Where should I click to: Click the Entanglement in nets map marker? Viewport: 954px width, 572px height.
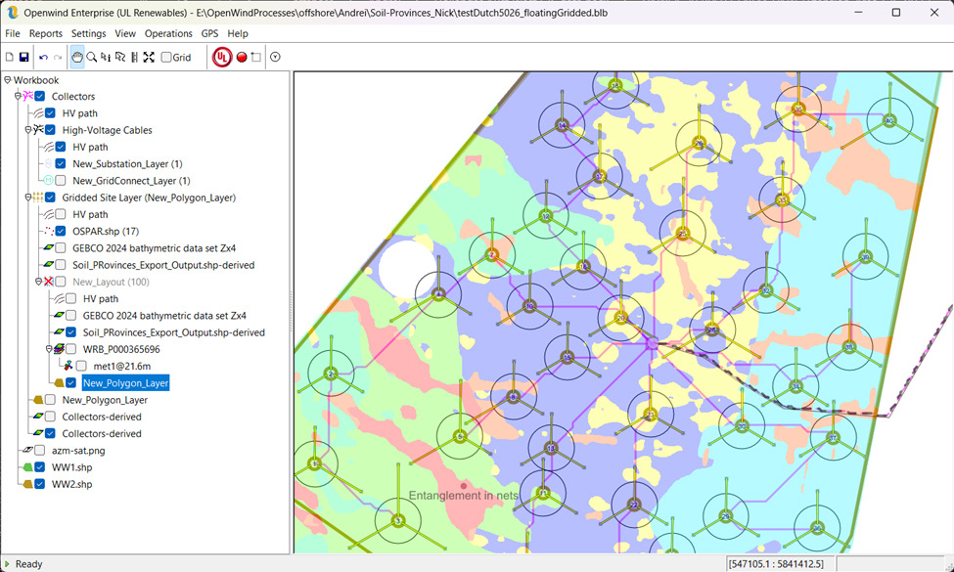point(464,485)
